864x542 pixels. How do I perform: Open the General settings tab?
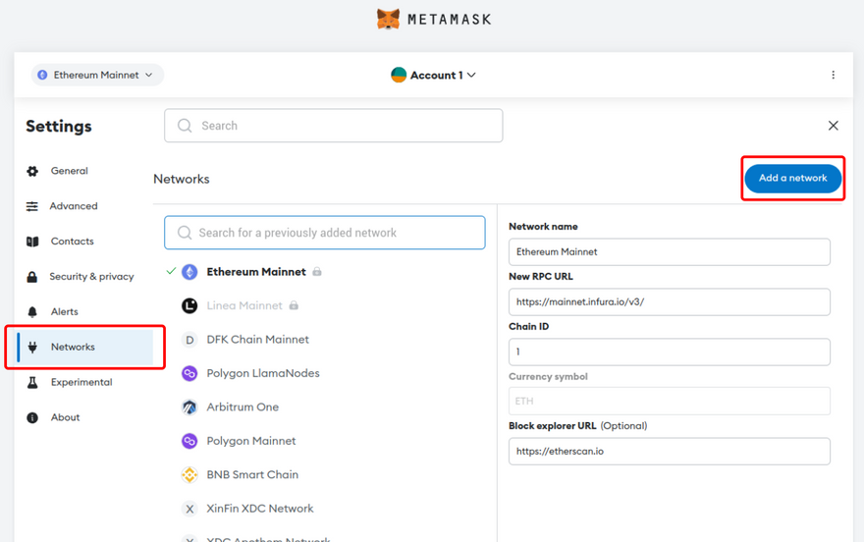pos(69,171)
